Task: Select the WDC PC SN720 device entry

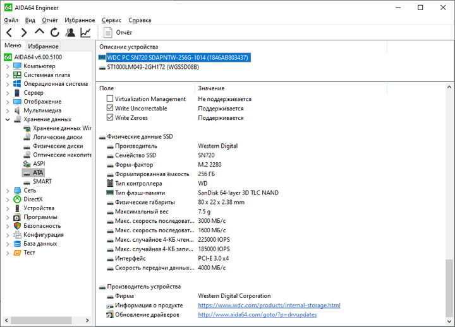Action: coord(178,57)
